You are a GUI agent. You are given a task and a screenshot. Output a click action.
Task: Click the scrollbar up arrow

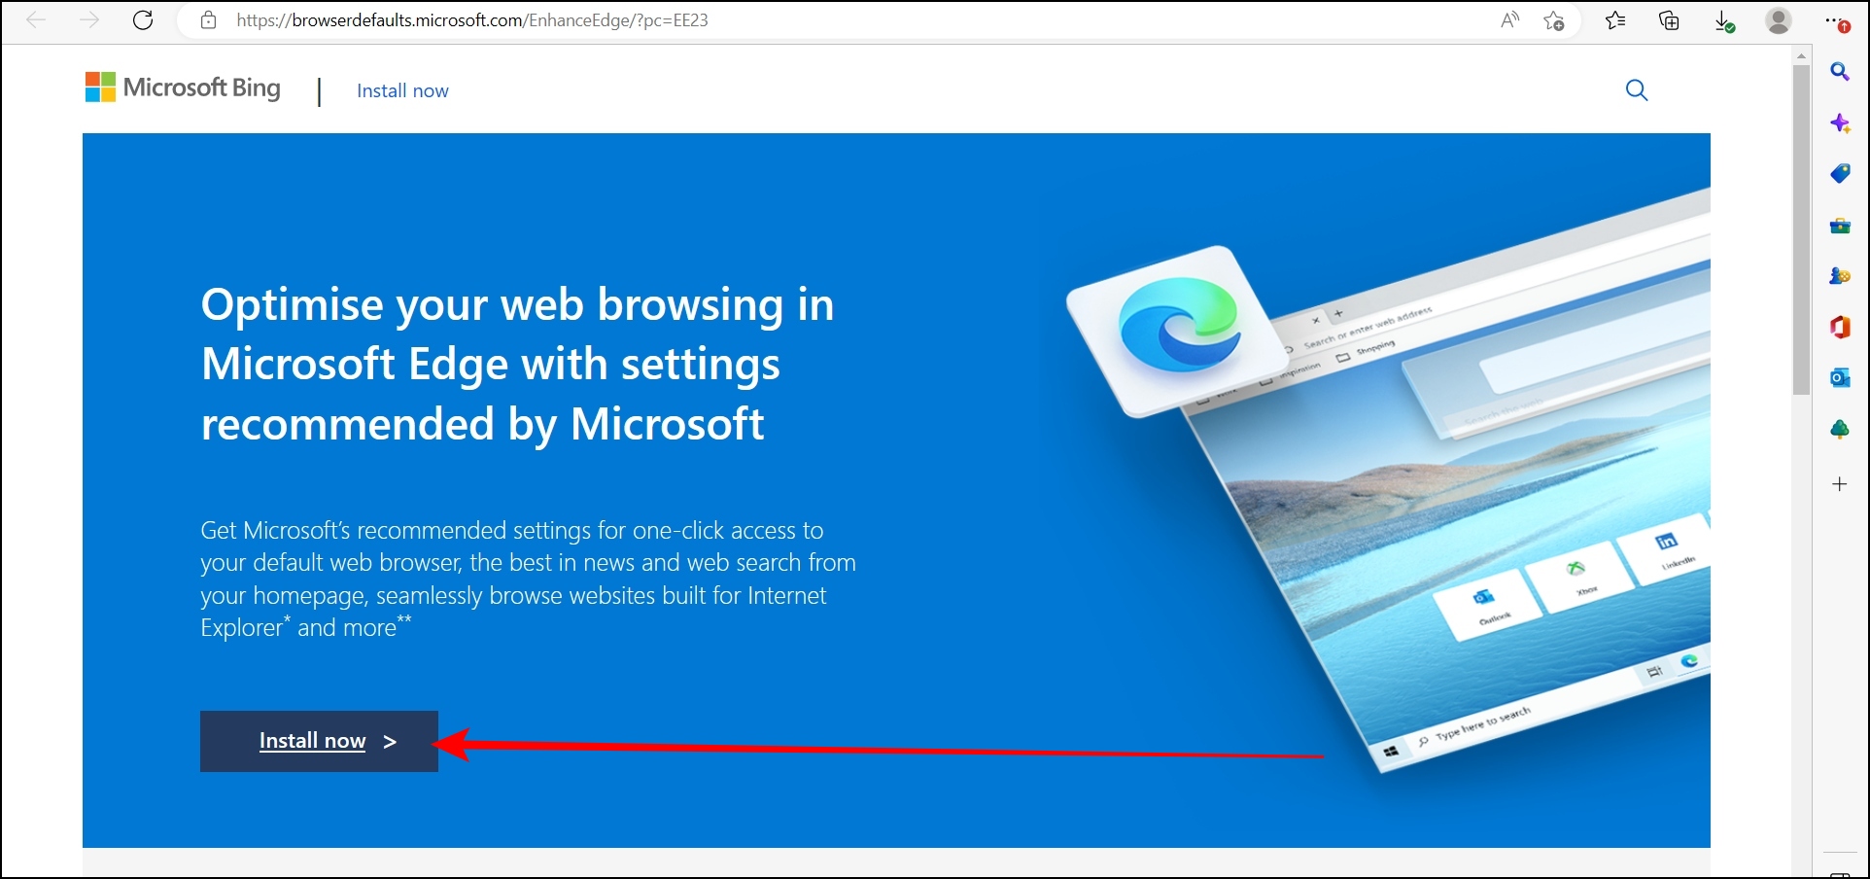click(x=1801, y=55)
